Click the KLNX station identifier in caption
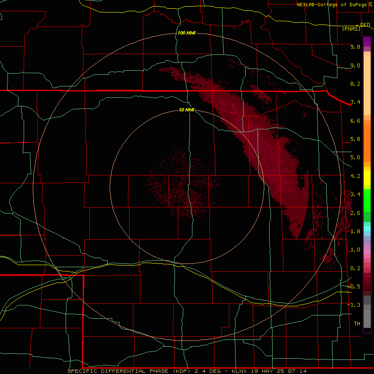 (239, 371)
